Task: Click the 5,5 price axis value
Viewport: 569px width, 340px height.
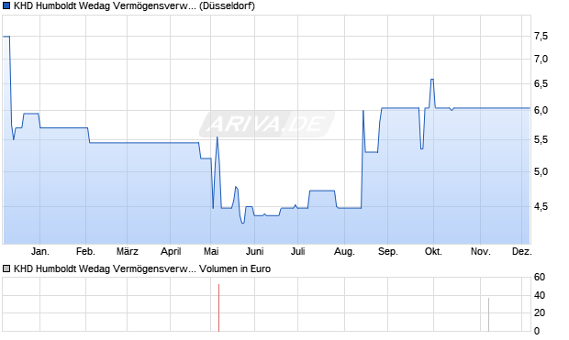Action: (x=541, y=139)
